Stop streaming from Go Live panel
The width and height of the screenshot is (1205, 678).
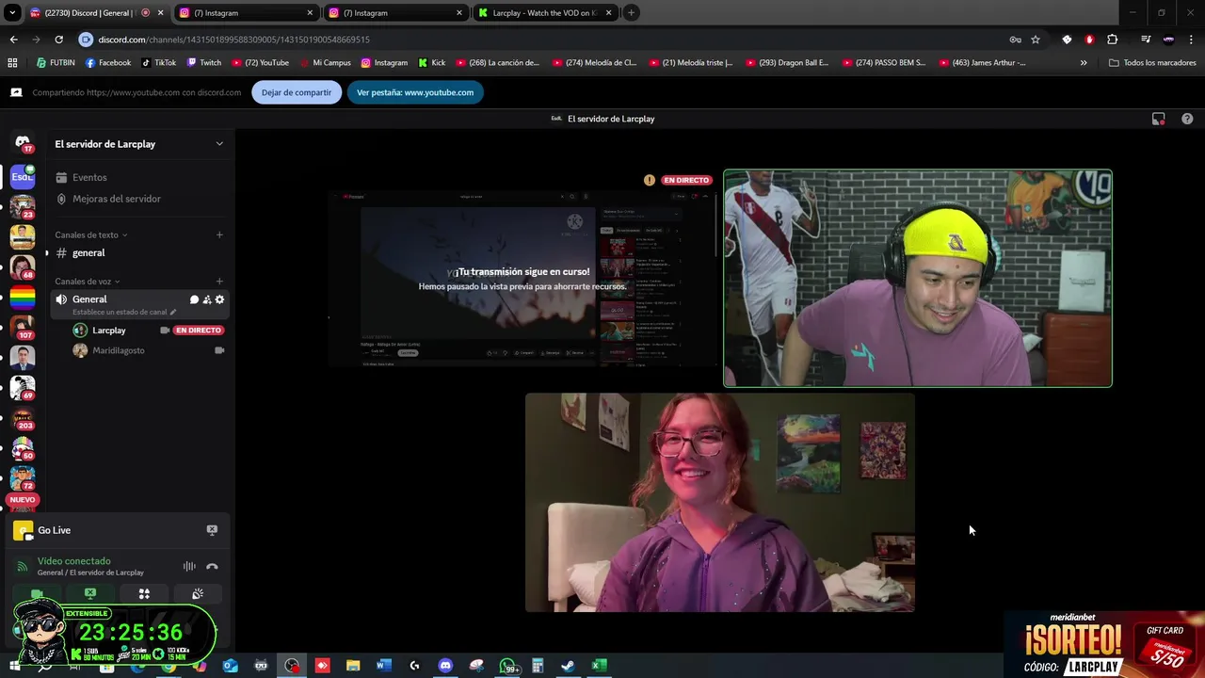pos(212,530)
